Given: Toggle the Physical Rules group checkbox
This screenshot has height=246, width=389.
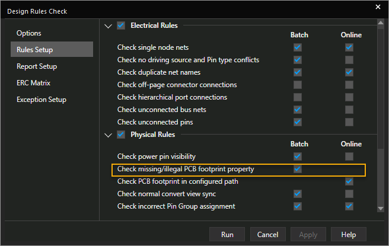Looking at the screenshot, I should tap(121, 135).
